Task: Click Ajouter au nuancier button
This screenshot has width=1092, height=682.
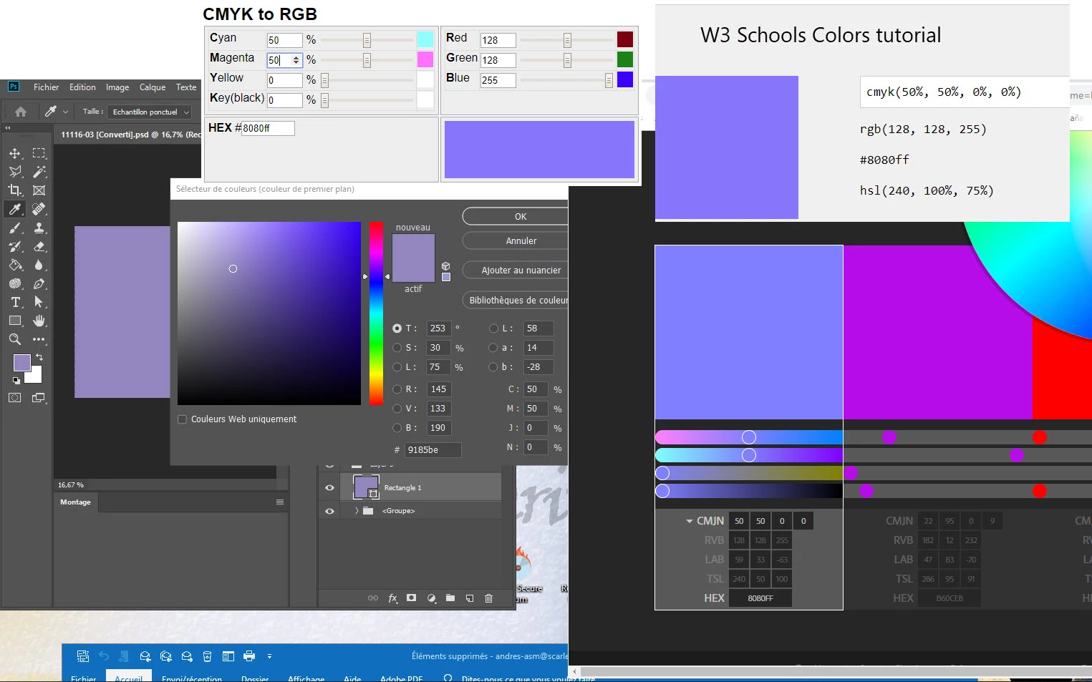Action: (516, 270)
